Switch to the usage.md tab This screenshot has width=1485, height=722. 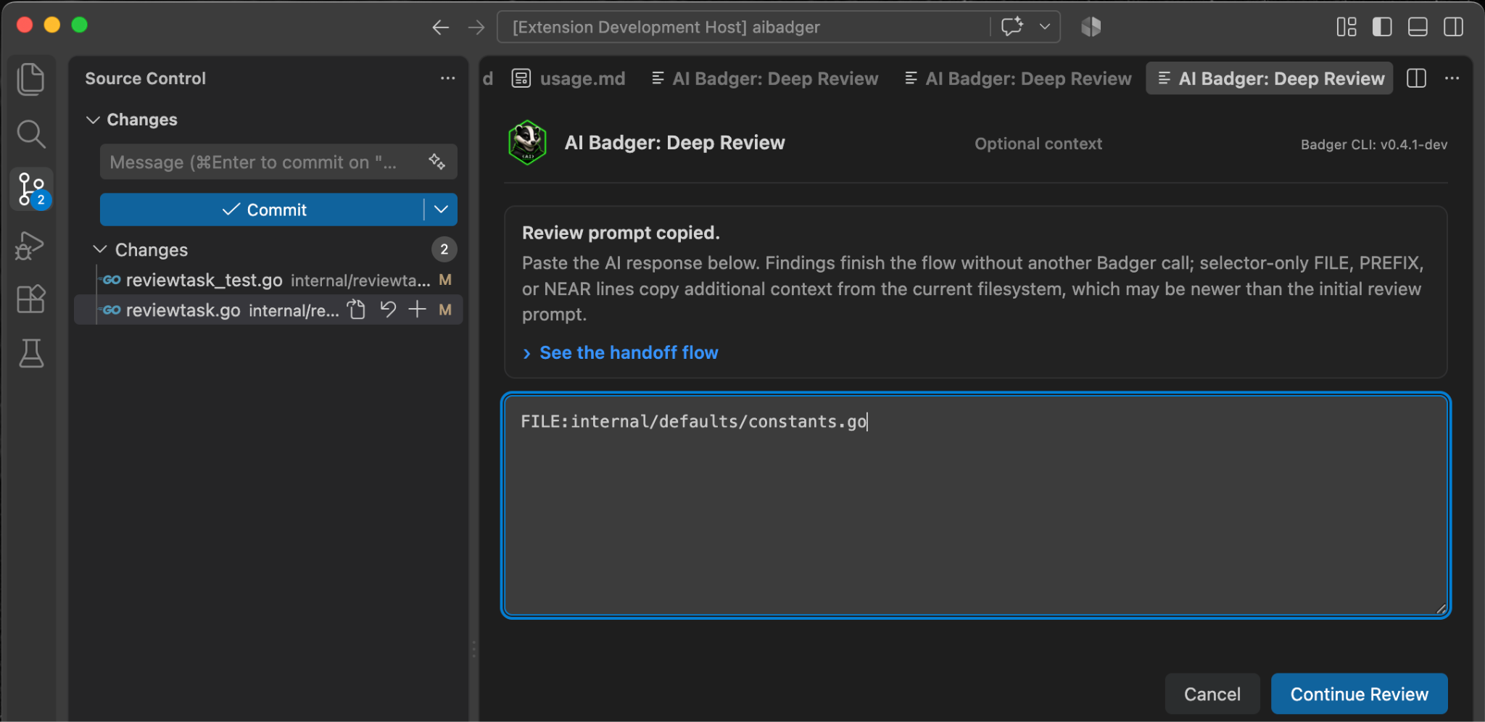click(569, 78)
